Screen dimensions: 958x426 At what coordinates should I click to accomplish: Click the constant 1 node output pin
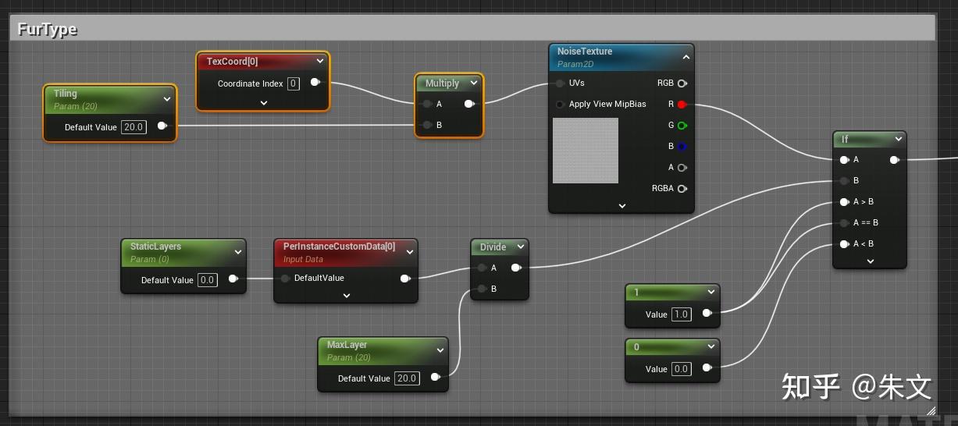tap(707, 313)
